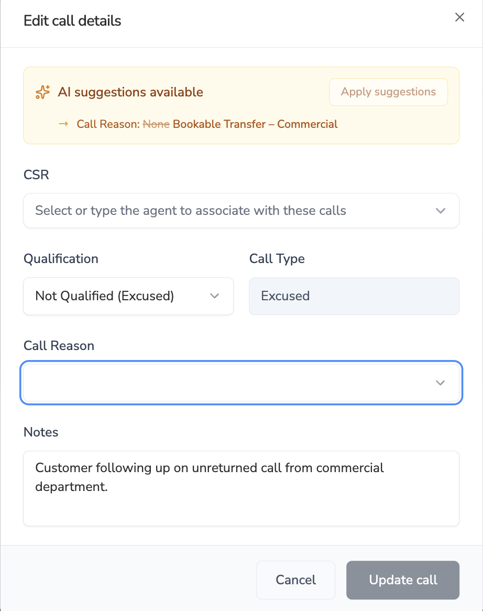Expand the CSR dropdown chevron
This screenshot has width=483, height=611.
(440, 211)
